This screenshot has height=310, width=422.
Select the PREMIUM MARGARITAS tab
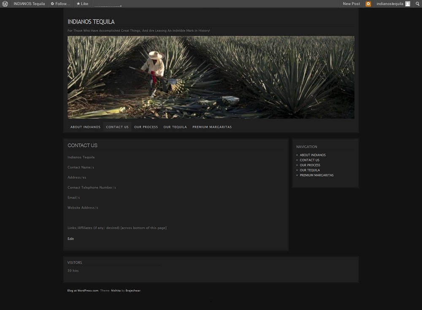212,127
